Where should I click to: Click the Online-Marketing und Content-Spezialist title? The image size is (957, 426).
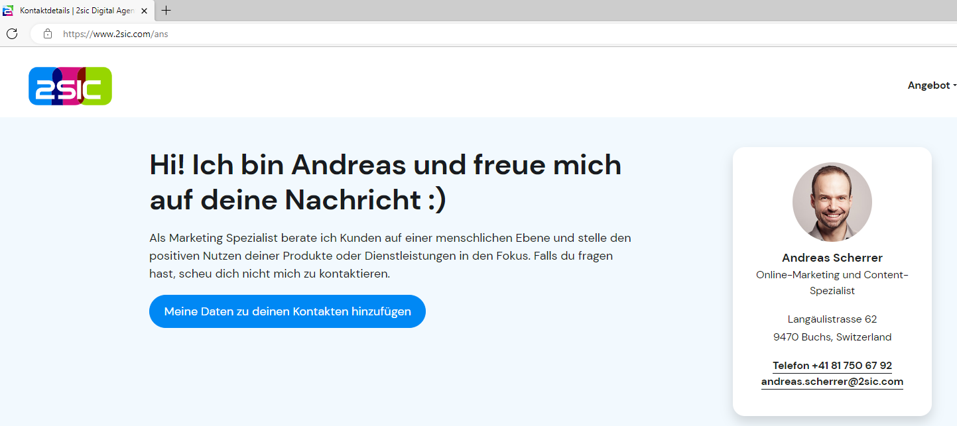point(832,282)
